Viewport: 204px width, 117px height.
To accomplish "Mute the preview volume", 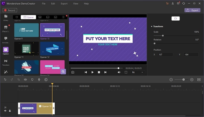I will tap(119, 72).
